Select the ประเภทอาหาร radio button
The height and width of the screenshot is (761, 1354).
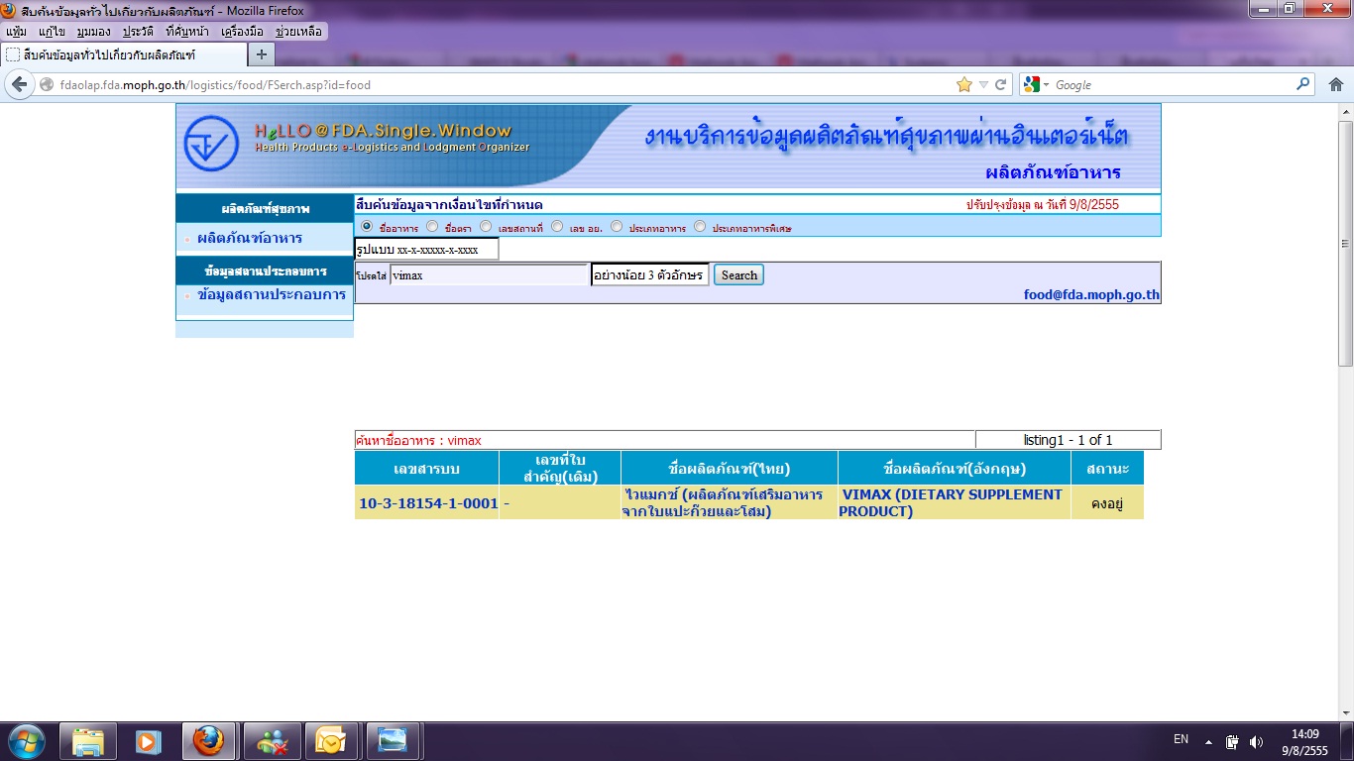click(x=617, y=227)
